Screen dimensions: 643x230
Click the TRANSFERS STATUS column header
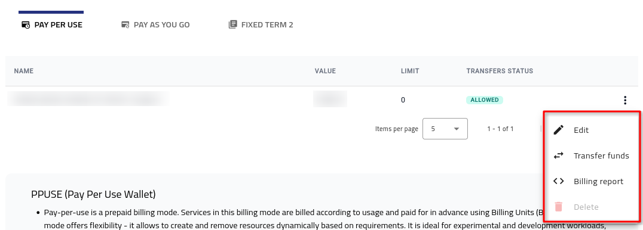pyautogui.click(x=500, y=71)
